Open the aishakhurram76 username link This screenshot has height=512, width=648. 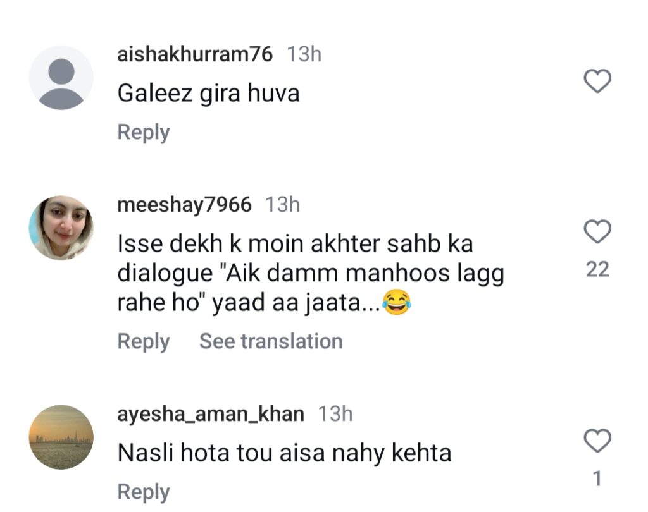(195, 54)
